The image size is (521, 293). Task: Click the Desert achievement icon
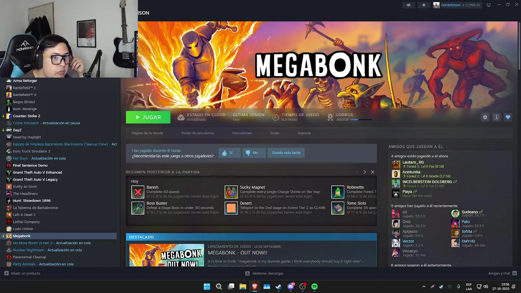coord(231,208)
